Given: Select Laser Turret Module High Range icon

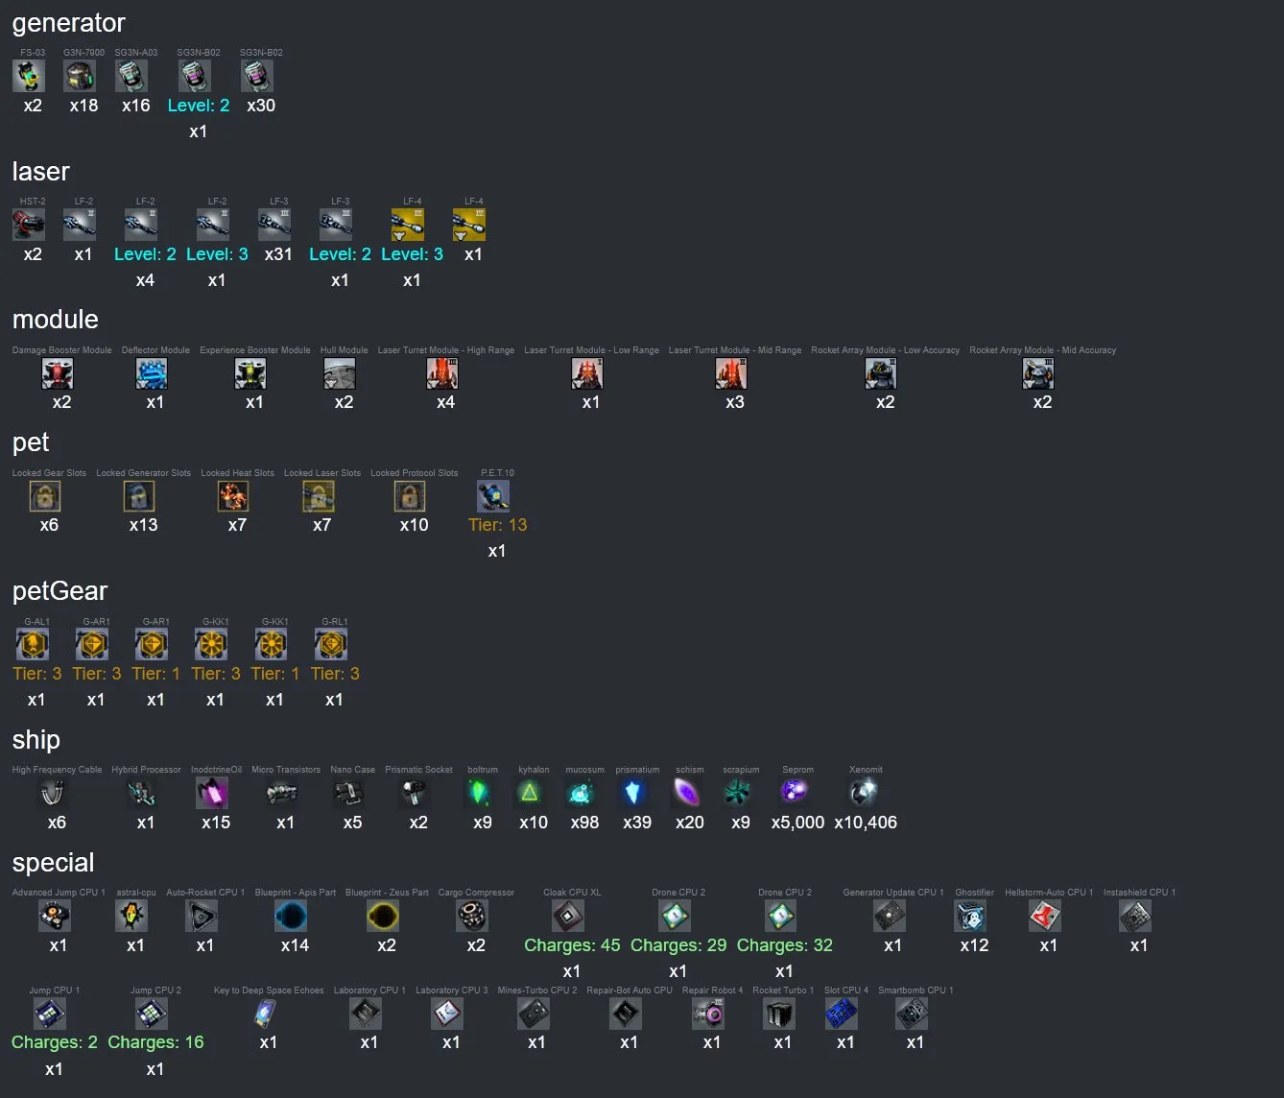Looking at the screenshot, I should pos(442,373).
